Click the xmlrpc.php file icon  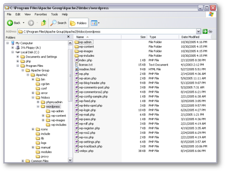coord(77,151)
